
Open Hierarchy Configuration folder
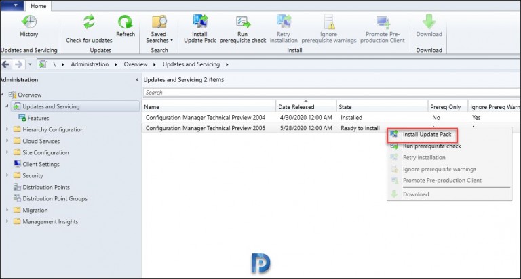click(x=53, y=130)
